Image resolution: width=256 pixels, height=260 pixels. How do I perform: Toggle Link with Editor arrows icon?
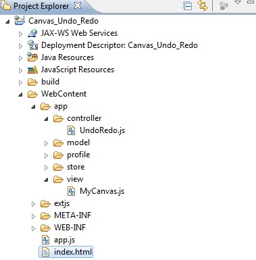pyautogui.click(x=203, y=5)
